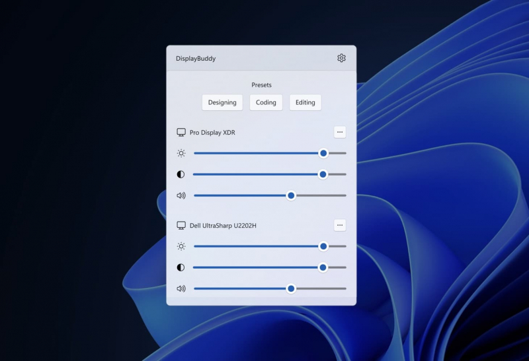
Task: Apply the Editing preset
Action: point(305,102)
